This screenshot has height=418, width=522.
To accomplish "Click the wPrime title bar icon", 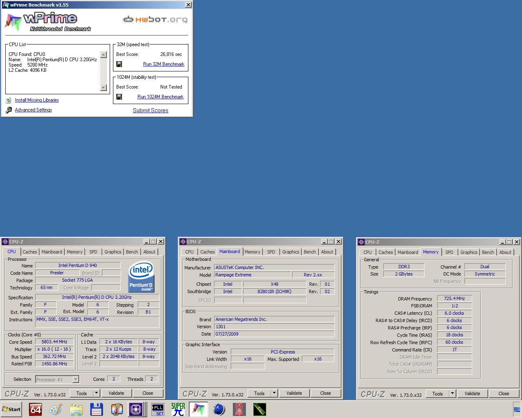I will [x=6, y=5].
